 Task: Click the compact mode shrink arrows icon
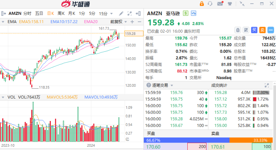pyautogui.click(x=242, y=4)
